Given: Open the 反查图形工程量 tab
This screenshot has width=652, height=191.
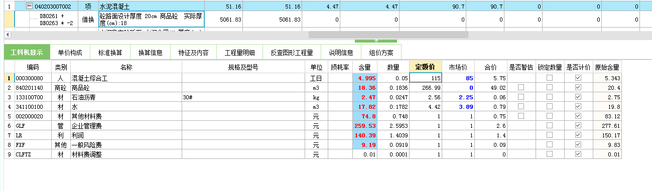Looking at the screenshot, I should pyautogui.click(x=292, y=53).
